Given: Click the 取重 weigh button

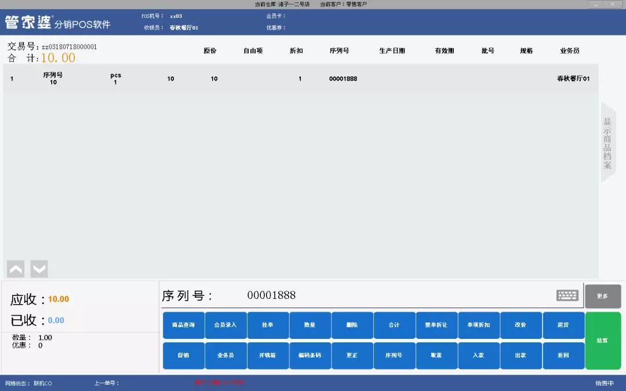Looking at the screenshot, I should pyautogui.click(x=436, y=355).
